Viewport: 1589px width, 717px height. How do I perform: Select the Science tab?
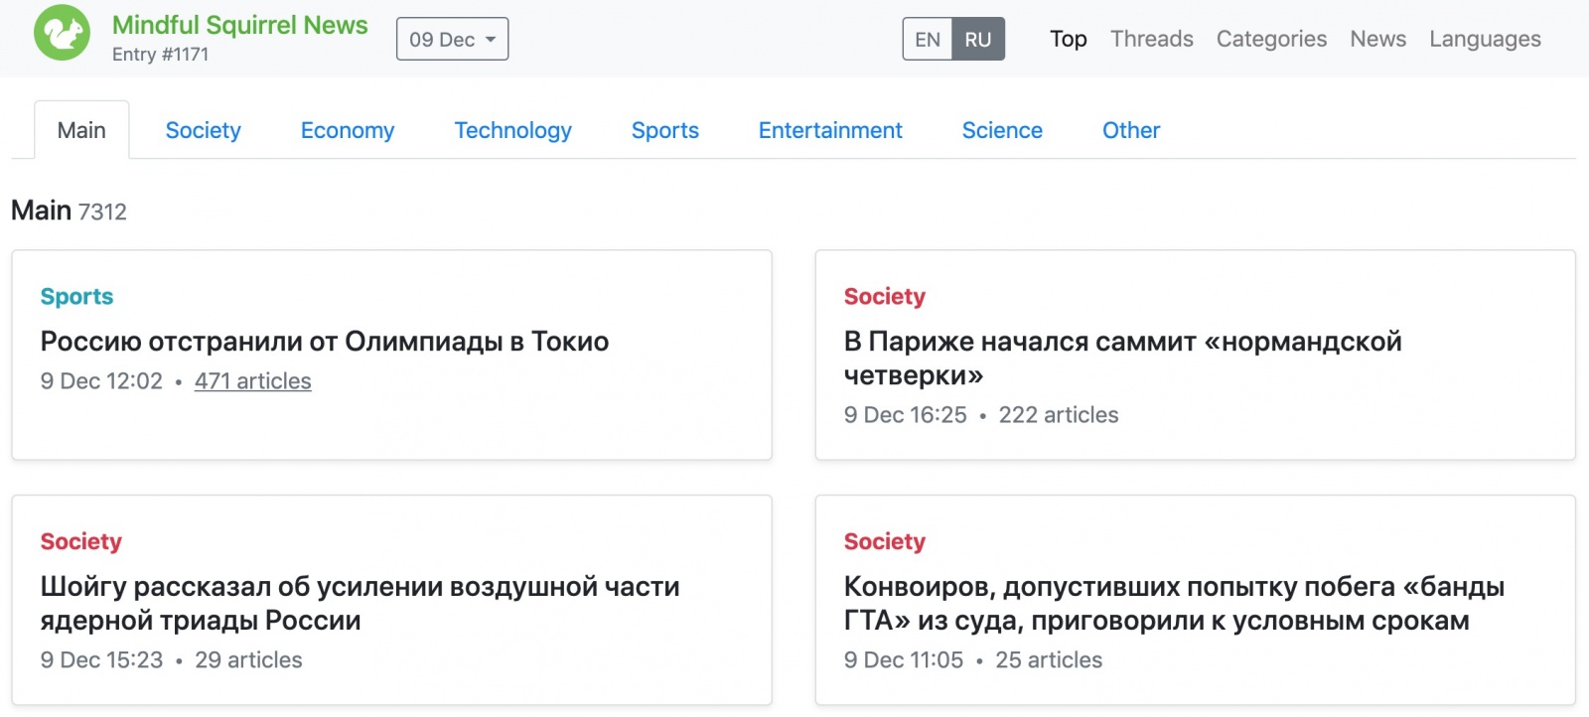pyautogui.click(x=1002, y=130)
